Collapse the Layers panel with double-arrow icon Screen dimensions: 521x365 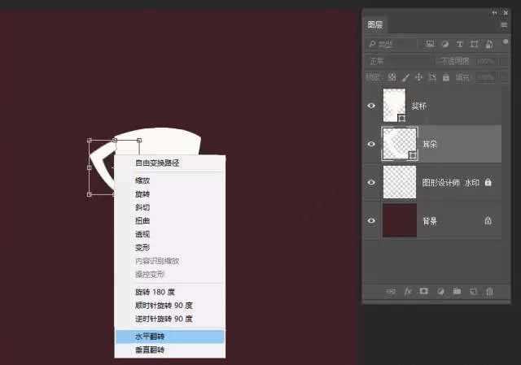coord(495,13)
